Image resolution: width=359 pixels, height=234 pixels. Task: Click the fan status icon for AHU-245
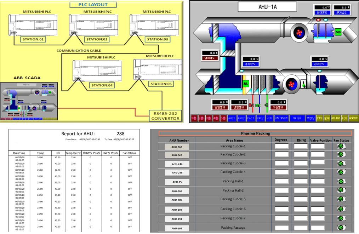[341, 172]
